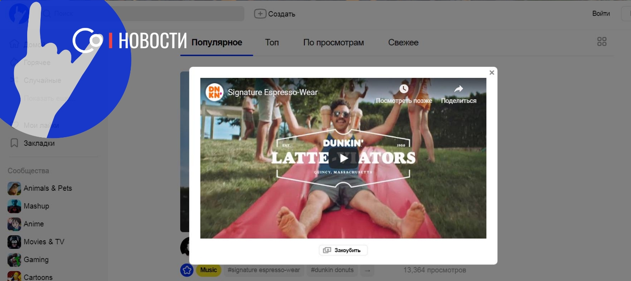
Task: Click the 'Войти' login link
Action: point(601,14)
